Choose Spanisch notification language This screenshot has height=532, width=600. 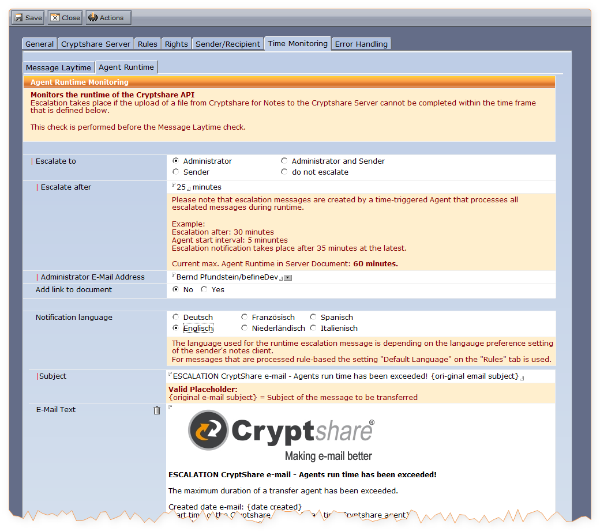pyautogui.click(x=313, y=317)
